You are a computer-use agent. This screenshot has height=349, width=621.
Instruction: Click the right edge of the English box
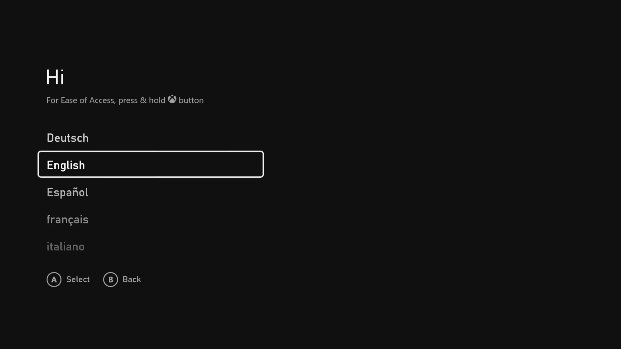[263, 164]
